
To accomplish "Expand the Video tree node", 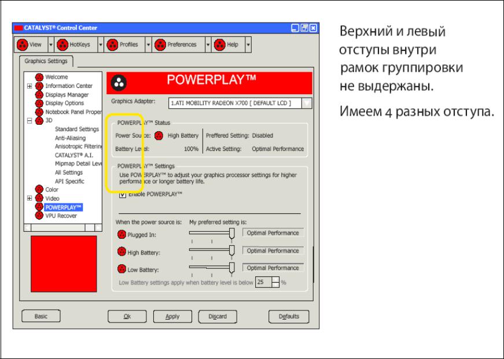I will click(30, 198).
